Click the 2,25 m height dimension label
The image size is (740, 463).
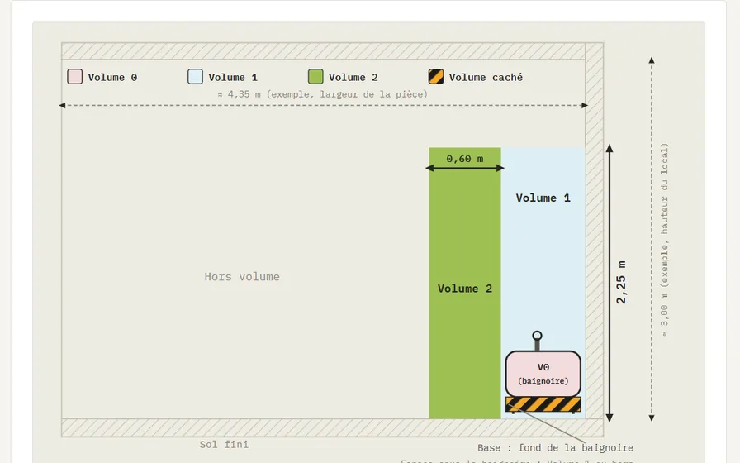pos(621,282)
